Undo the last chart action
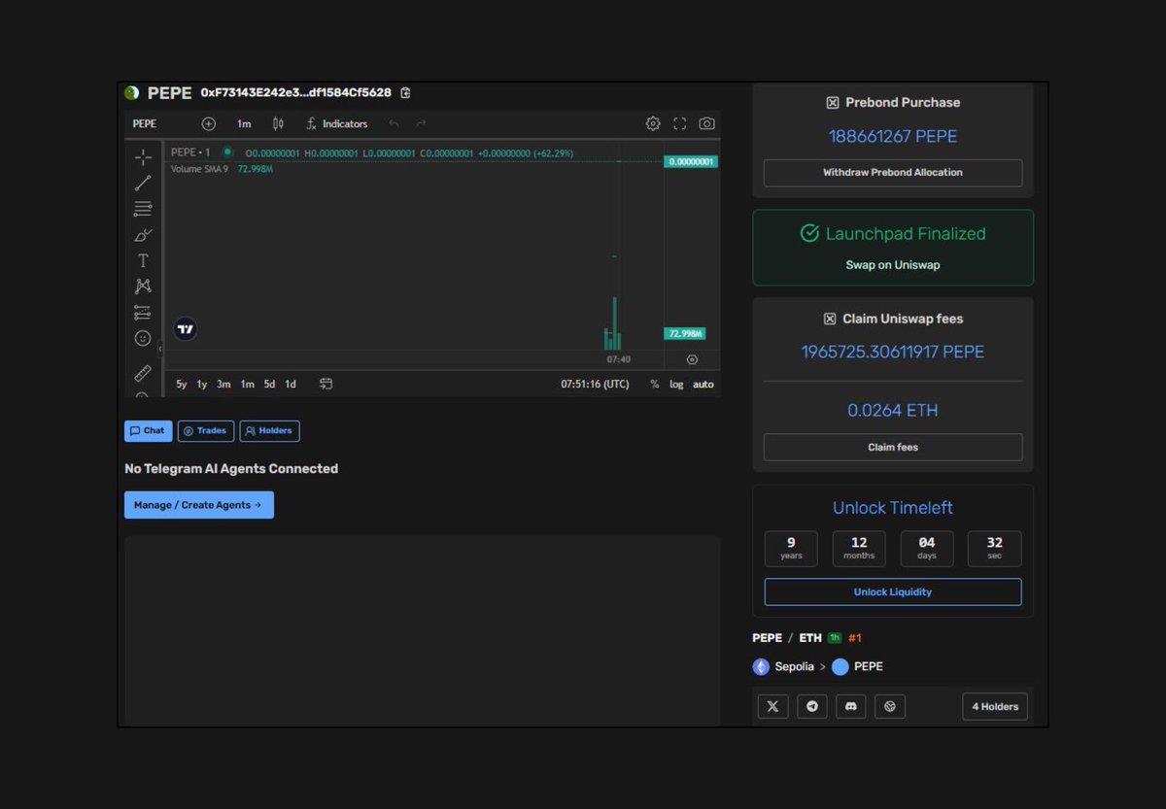This screenshot has height=809, width=1166. click(x=394, y=123)
